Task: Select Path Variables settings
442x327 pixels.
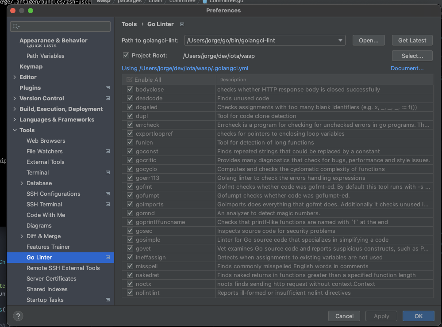Action: (46, 56)
